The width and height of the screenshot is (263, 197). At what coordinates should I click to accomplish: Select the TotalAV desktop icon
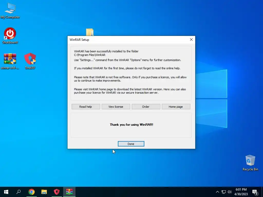click(30, 61)
